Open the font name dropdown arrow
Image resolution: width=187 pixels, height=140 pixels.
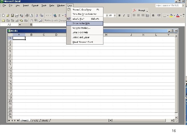point(107,15)
